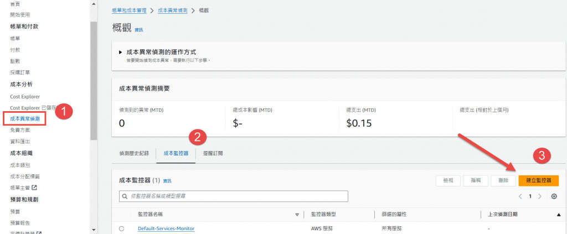Open table settings gear icon

point(554,196)
